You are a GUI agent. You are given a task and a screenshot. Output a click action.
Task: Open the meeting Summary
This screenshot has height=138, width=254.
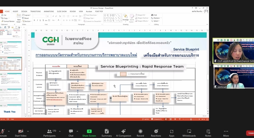(107, 133)
